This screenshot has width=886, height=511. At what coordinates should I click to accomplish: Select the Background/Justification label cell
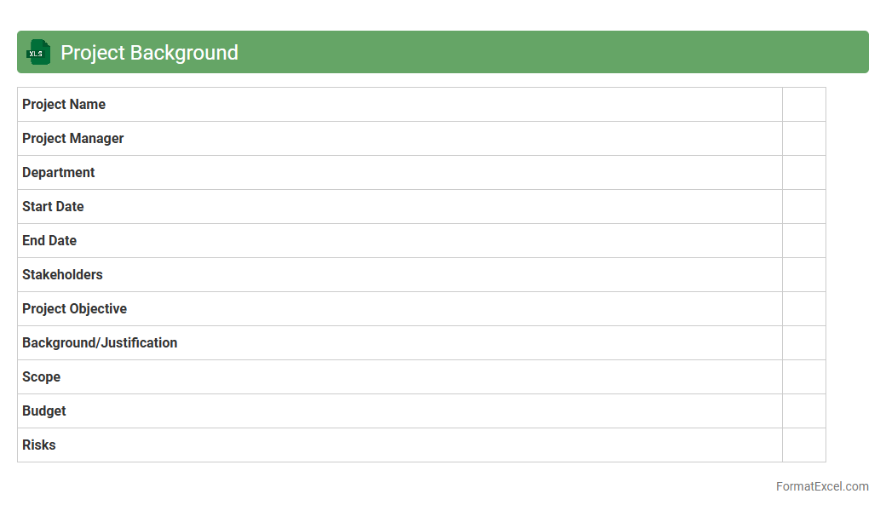(100, 343)
